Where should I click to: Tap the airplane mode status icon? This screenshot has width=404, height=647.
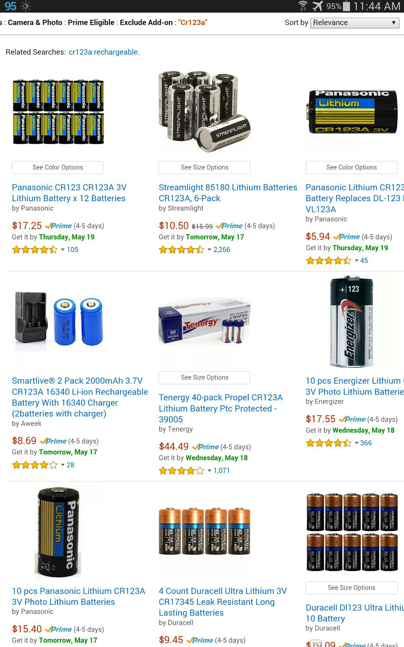tap(317, 6)
